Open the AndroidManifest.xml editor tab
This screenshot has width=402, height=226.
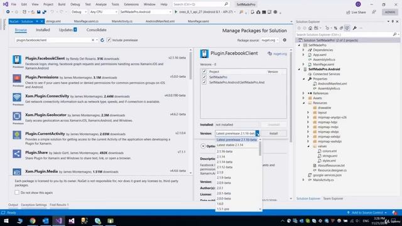(x=160, y=21)
